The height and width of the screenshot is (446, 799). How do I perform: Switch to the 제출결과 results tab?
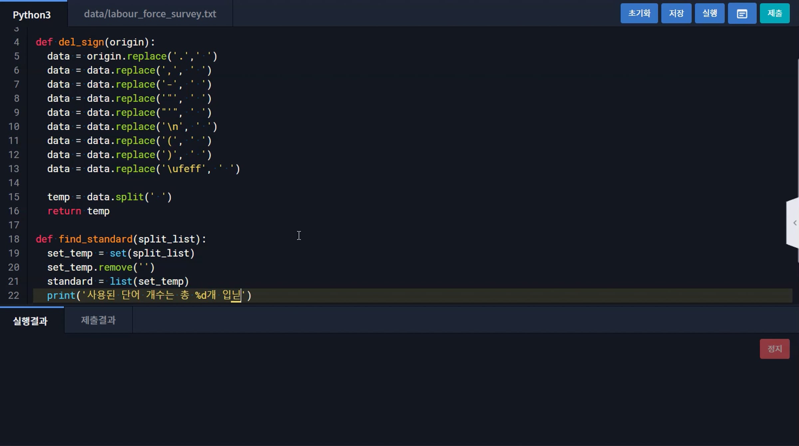coord(98,320)
